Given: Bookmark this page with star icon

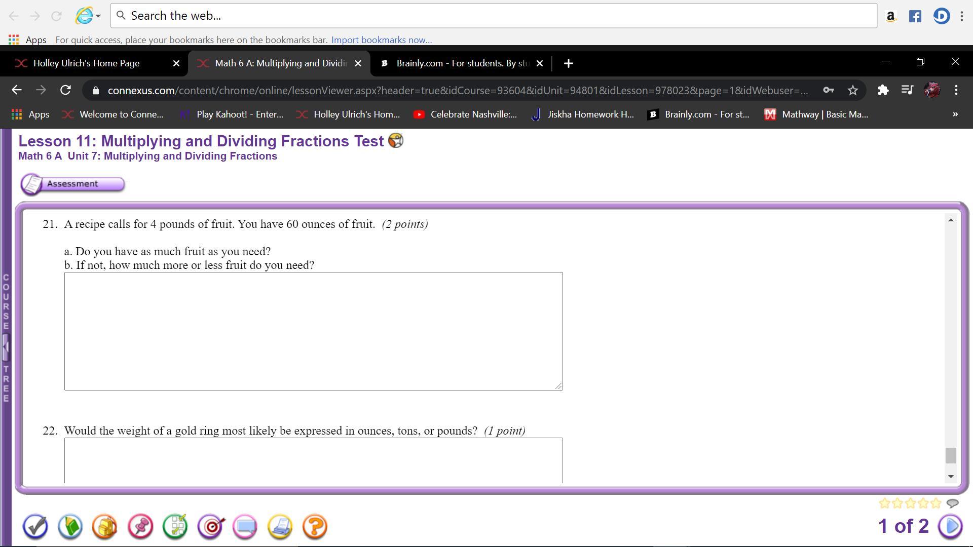Looking at the screenshot, I should (853, 90).
